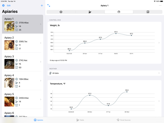The image size is (164, 123).
Task: Click hive icon beside 50 in Apiary 3
Action: (x=17, y=67)
